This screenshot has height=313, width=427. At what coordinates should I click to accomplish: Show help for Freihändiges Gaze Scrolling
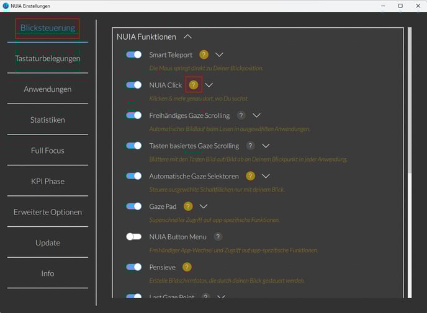pyautogui.click(x=241, y=115)
